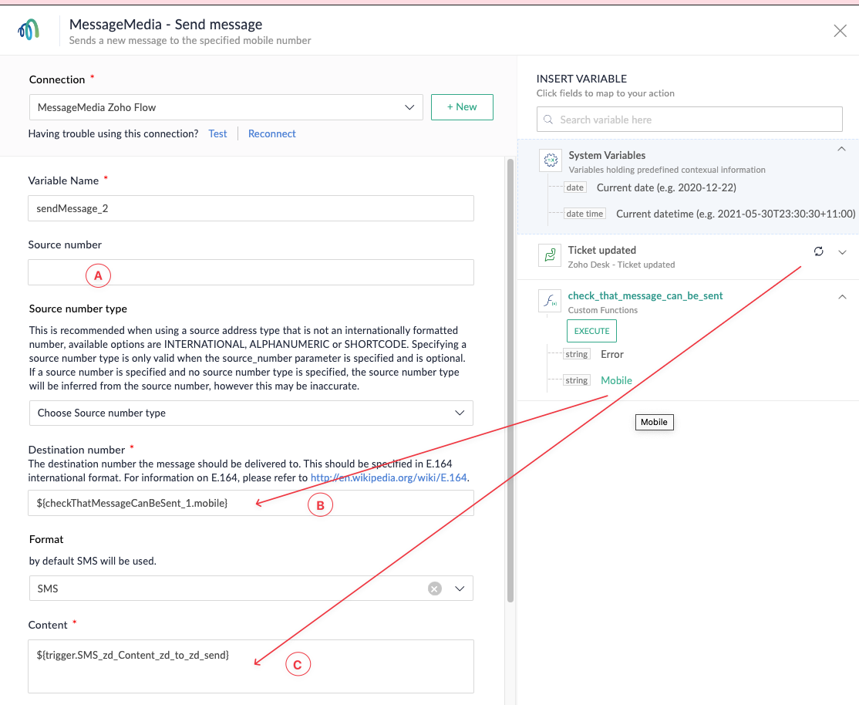Open the Format dropdown arrow
Viewport: 859px width, 705px height.
460,589
